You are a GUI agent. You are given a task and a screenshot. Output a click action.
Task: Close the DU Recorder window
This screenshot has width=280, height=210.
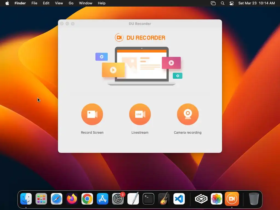(62, 24)
